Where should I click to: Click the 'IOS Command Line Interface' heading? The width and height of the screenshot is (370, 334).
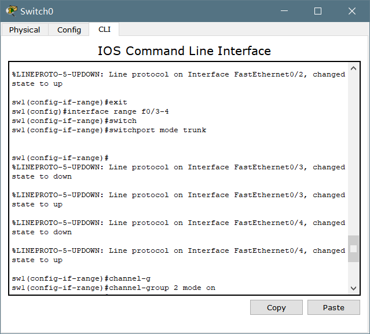point(184,51)
